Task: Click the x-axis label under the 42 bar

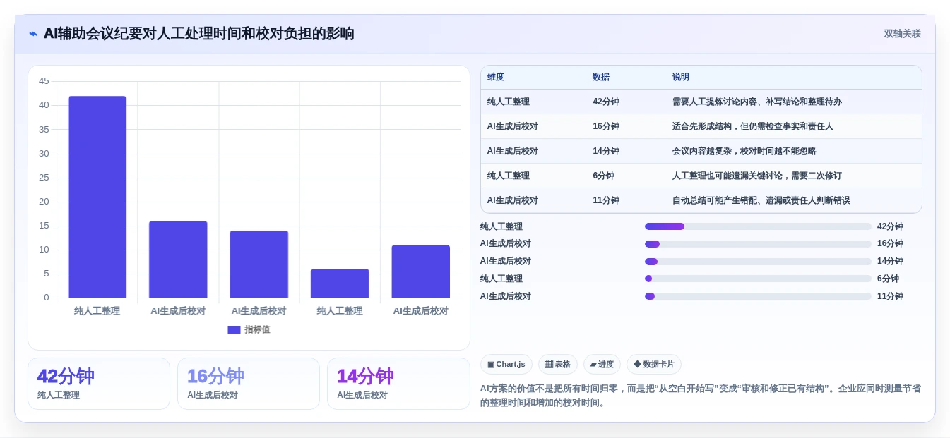Action: click(x=97, y=311)
